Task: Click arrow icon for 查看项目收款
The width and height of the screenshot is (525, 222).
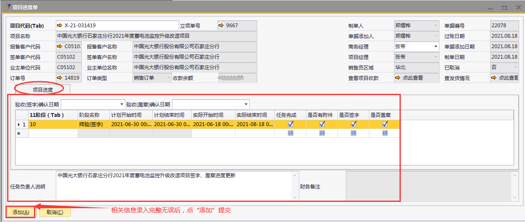Action: pyautogui.click(x=397, y=78)
